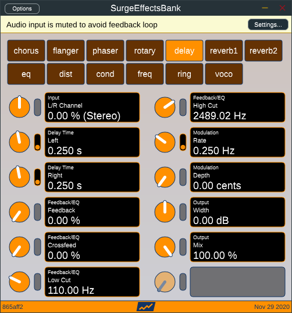Click the High Cut 2489.02 Hz display
292x313 pixels.
(x=237, y=107)
